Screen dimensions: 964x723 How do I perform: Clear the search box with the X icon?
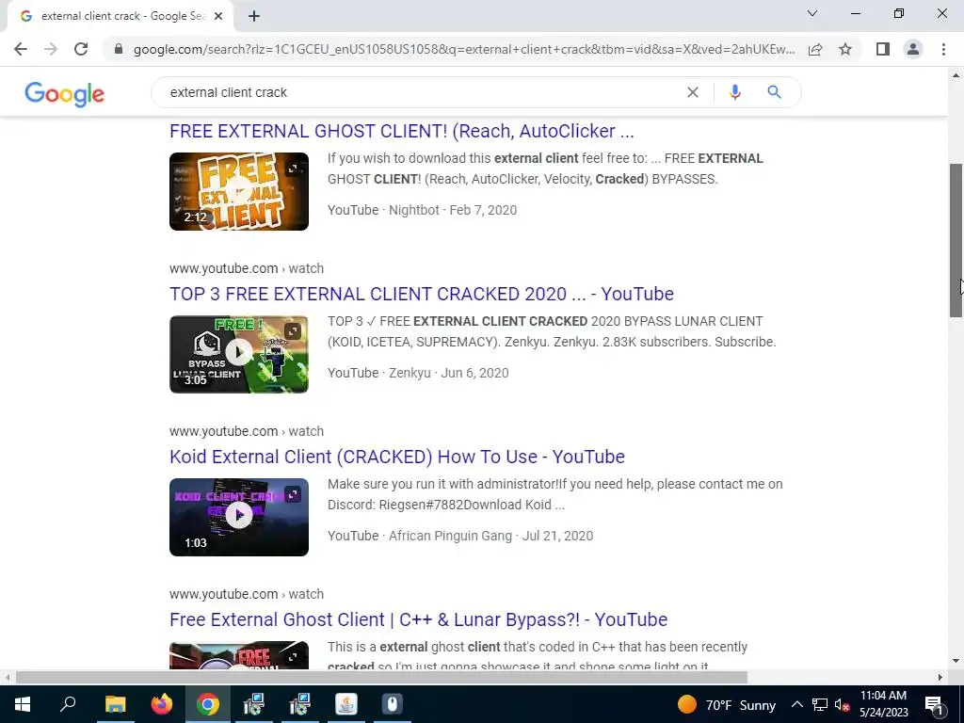pos(692,92)
